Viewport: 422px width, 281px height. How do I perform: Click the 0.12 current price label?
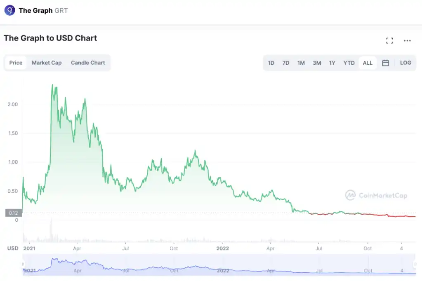click(14, 213)
